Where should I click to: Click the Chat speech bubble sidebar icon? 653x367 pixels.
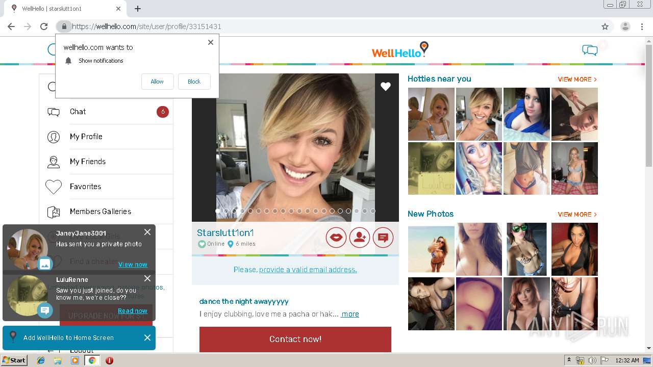(54, 112)
